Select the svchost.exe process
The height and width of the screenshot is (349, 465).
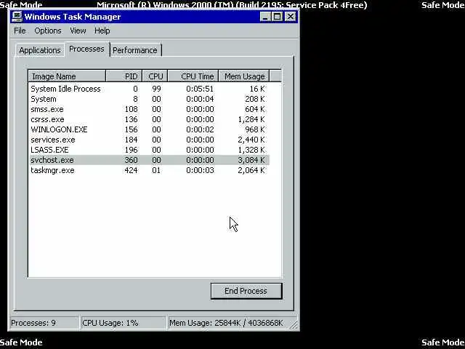pyautogui.click(x=52, y=160)
